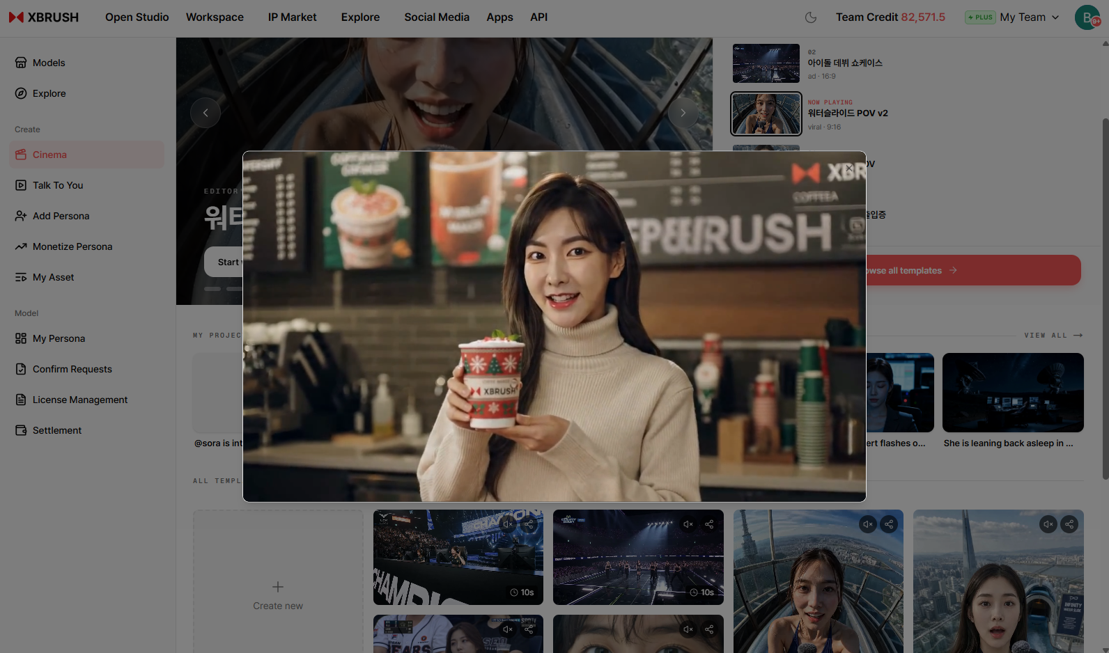Click the Start button on the hero banner
Screen dimensions: 1109x653
pyautogui.click(x=224, y=262)
